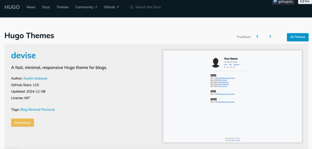Focus the Search the Docs field
The image size is (312, 149).
point(148,7)
